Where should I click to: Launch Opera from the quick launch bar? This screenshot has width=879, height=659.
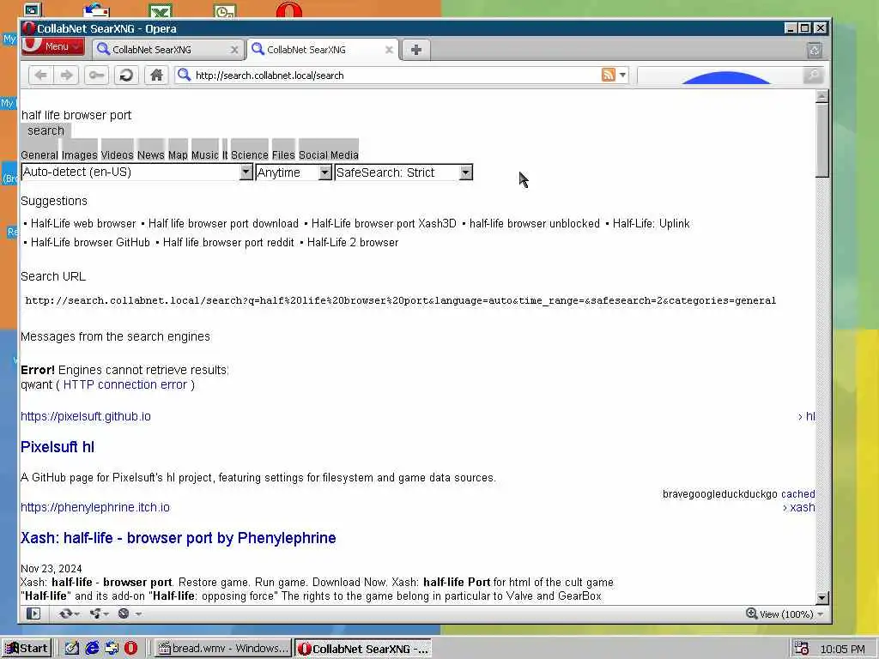click(130, 649)
